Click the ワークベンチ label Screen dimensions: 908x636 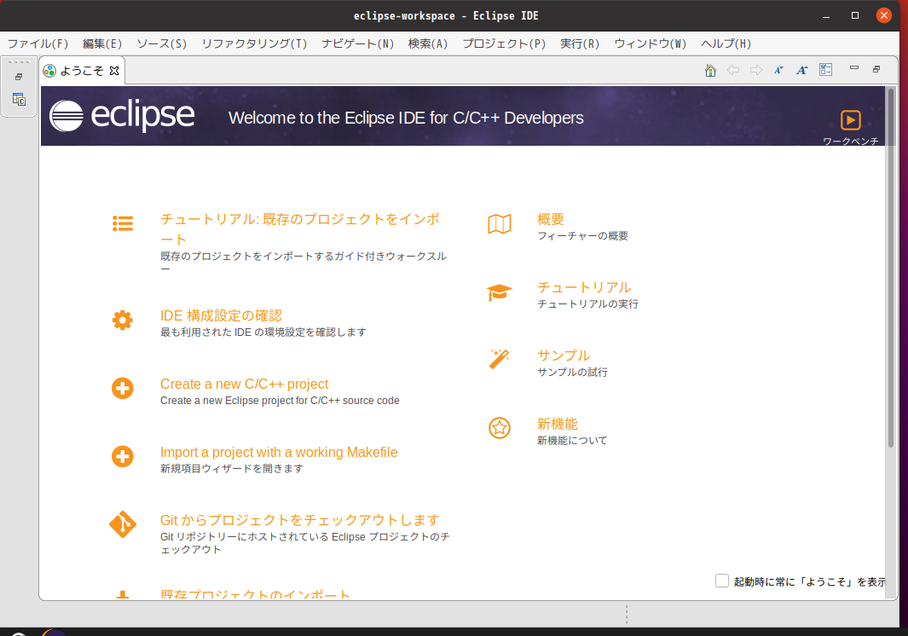click(851, 141)
